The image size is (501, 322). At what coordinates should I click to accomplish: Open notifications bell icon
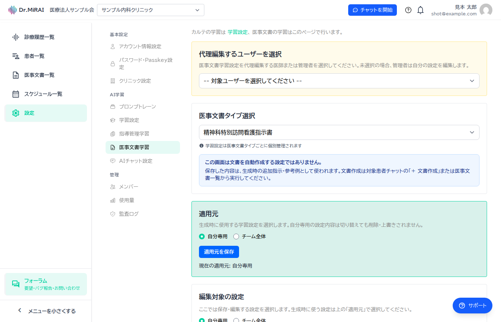(420, 10)
